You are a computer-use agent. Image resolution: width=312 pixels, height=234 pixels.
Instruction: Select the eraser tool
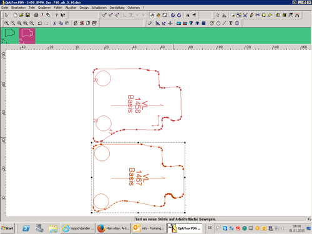click(x=149, y=23)
